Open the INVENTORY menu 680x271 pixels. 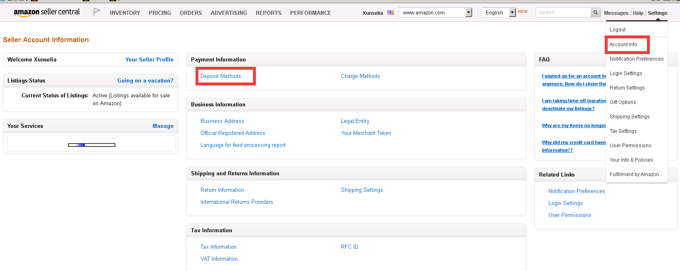[x=125, y=13]
